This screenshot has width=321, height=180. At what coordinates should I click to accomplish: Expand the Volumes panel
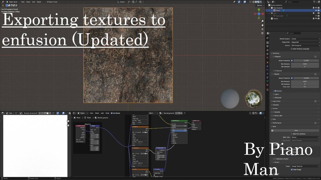275,105
